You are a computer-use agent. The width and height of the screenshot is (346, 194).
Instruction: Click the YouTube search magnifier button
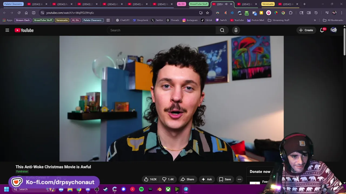point(222,30)
